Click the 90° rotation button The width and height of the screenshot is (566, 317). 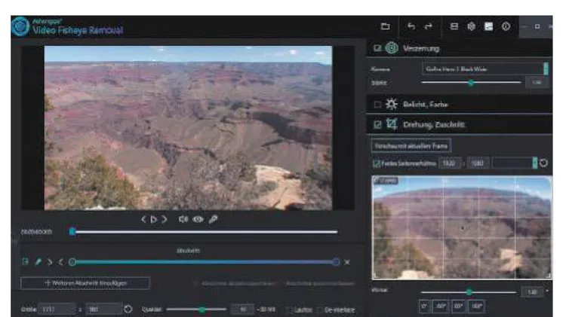pyautogui.click(x=458, y=306)
